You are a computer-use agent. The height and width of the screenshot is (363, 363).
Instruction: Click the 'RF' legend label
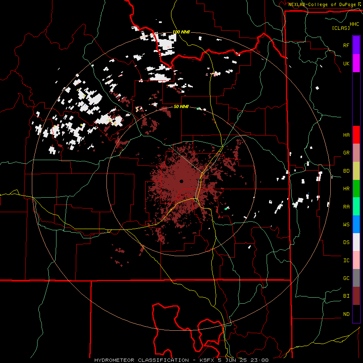coord(346,45)
